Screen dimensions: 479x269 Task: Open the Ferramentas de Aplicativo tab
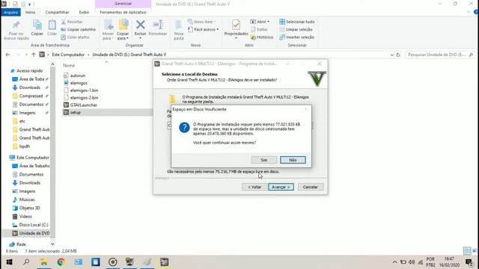pos(123,12)
